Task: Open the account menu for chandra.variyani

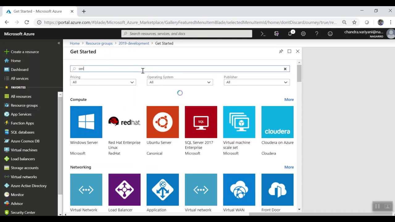Action: 369,34
